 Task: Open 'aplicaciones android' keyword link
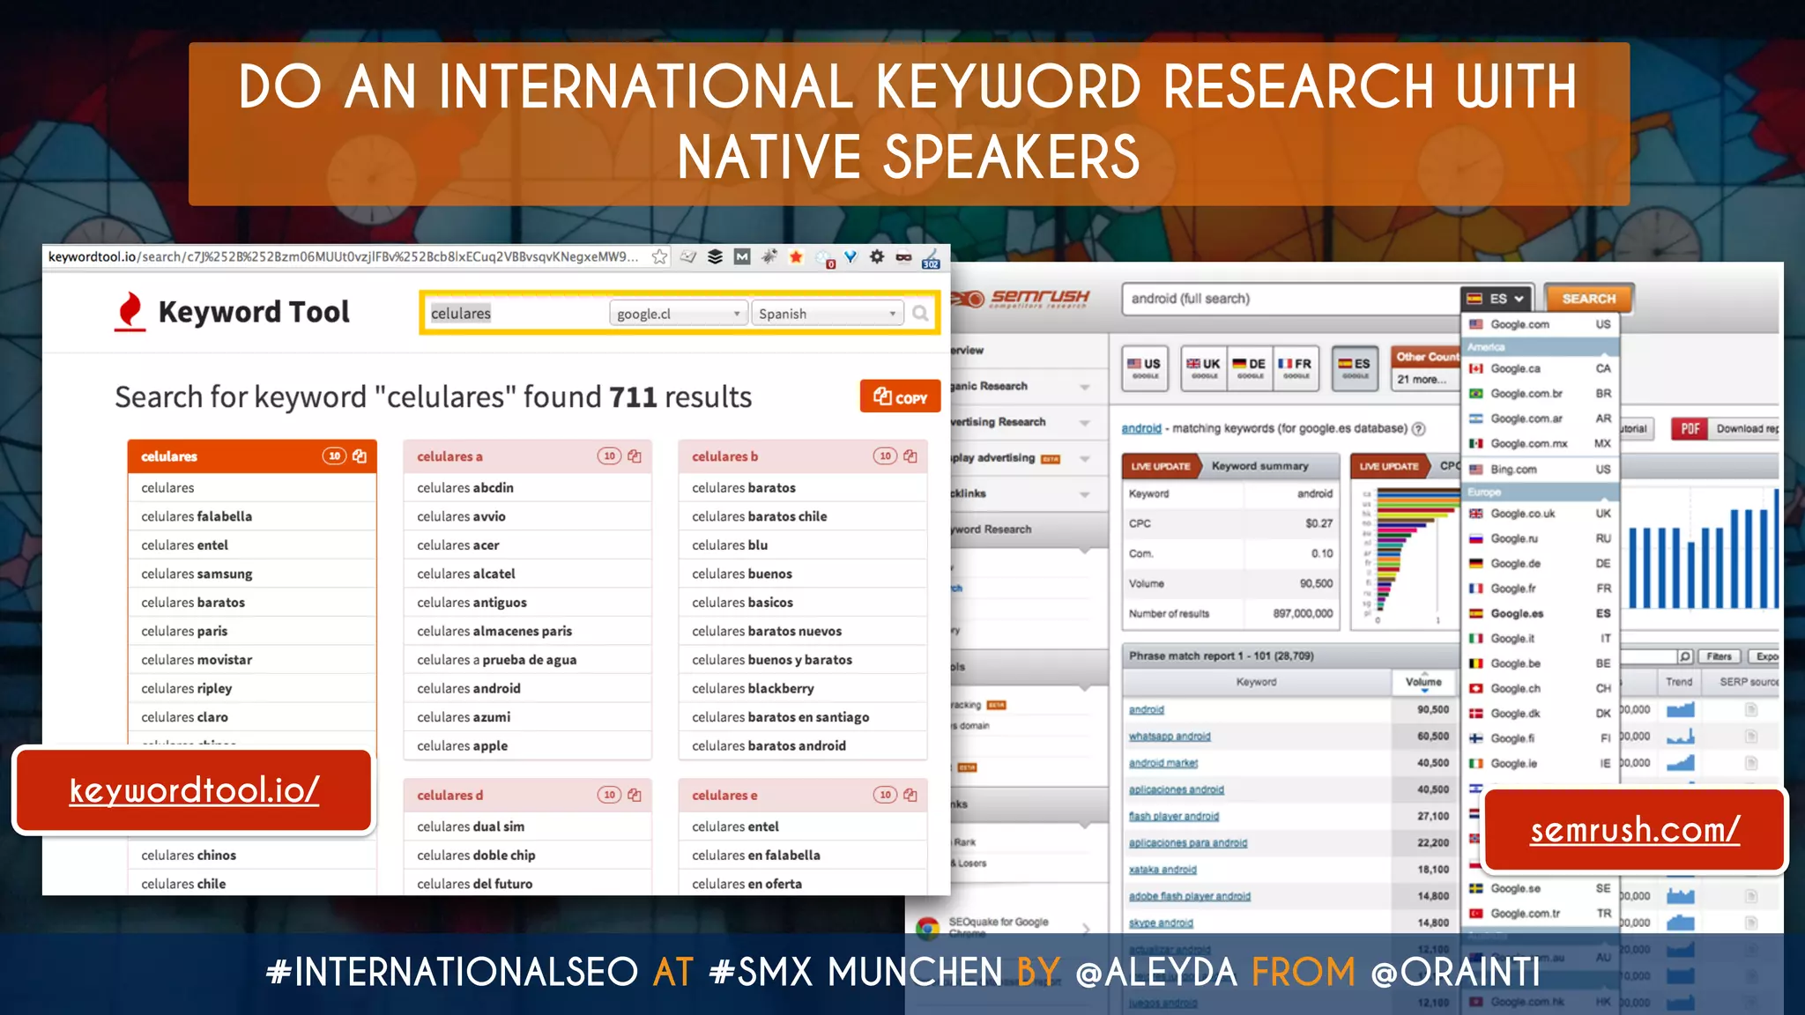pos(1177,790)
